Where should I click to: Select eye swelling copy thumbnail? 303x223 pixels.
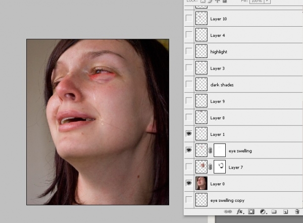(201, 200)
